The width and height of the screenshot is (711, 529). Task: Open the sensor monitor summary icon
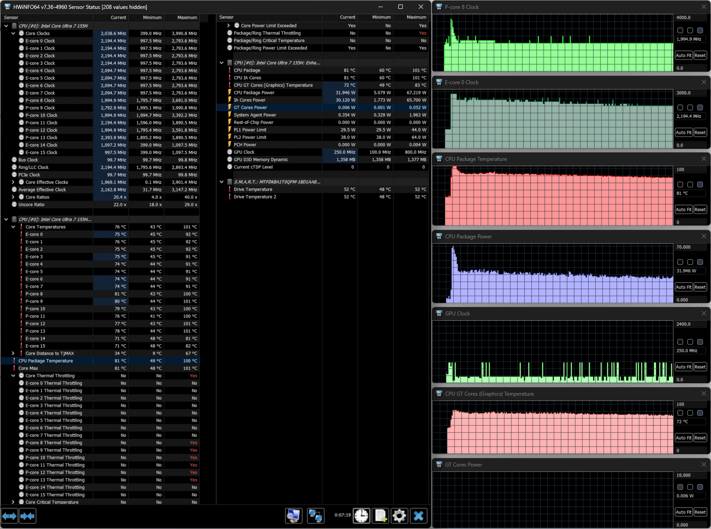pyautogui.click(x=294, y=516)
